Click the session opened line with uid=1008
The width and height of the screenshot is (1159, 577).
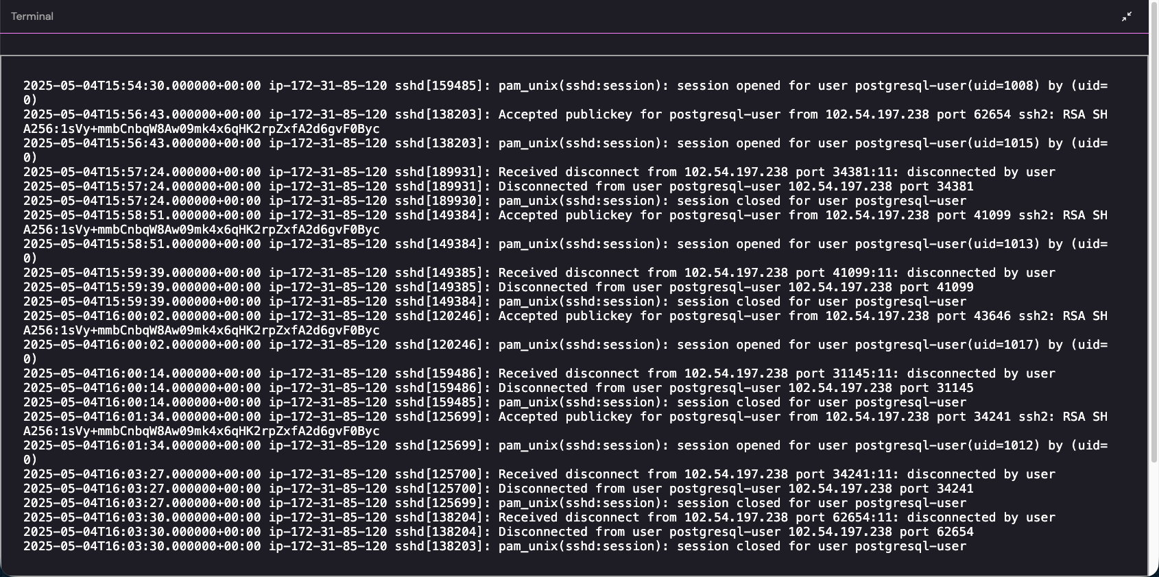pos(565,86)
